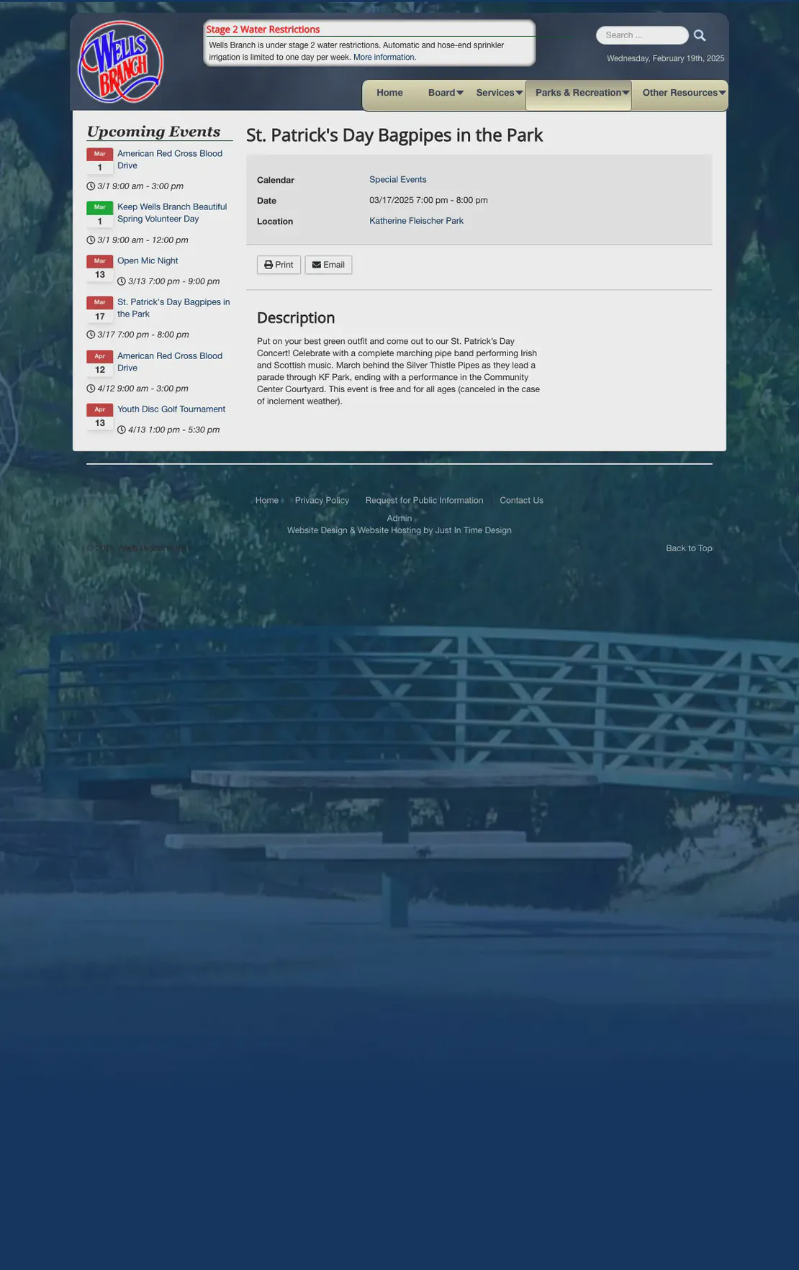Image resolution: width=799 pixels, height=1270 pixels.
Task: Click the green March 1 date badge
Action: (100, 214)
